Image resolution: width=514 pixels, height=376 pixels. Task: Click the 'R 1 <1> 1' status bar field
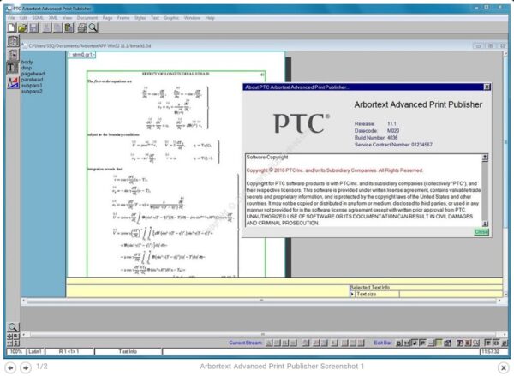click(x=69, y=351)
